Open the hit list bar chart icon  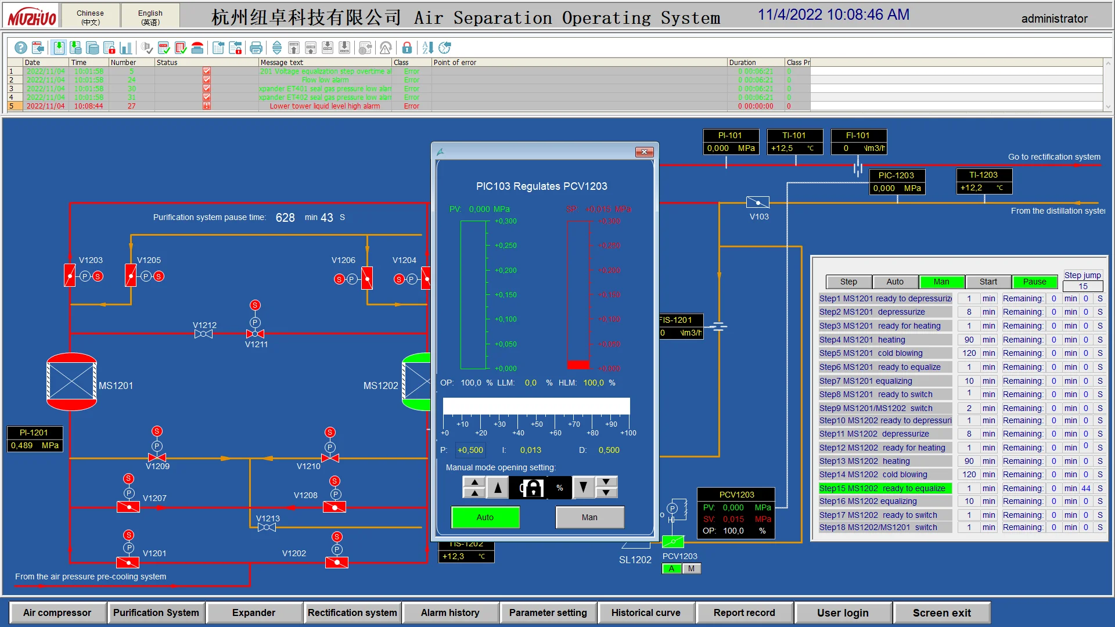click(x=126, y=48)
